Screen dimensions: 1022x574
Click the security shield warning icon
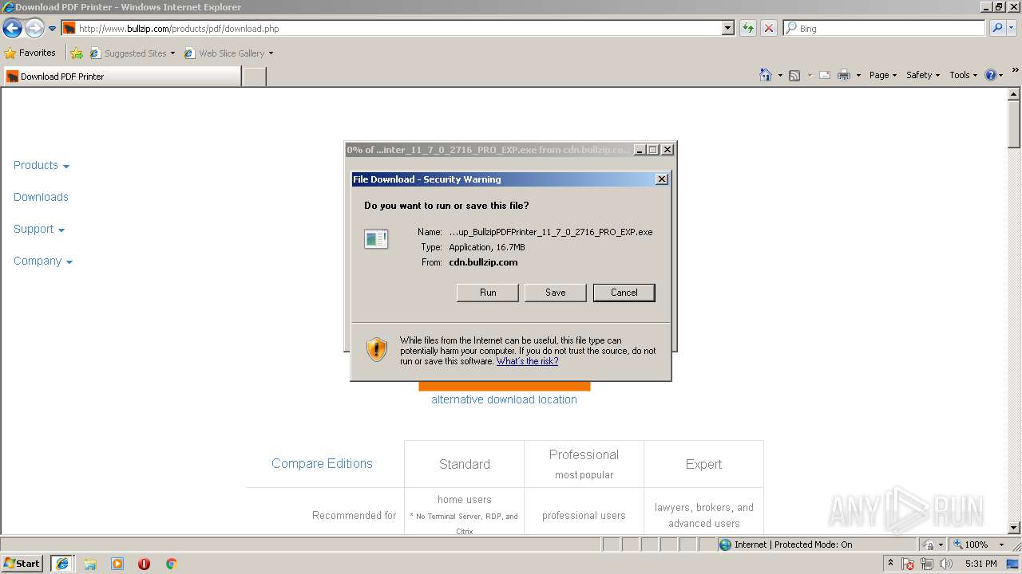[376, 349]
